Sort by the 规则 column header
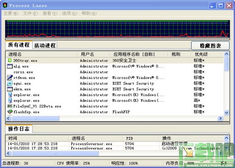Screen dimensions: 235x168 coord(179,54)
